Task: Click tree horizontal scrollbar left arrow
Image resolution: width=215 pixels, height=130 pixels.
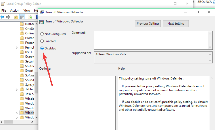Action: pos(2,122)
